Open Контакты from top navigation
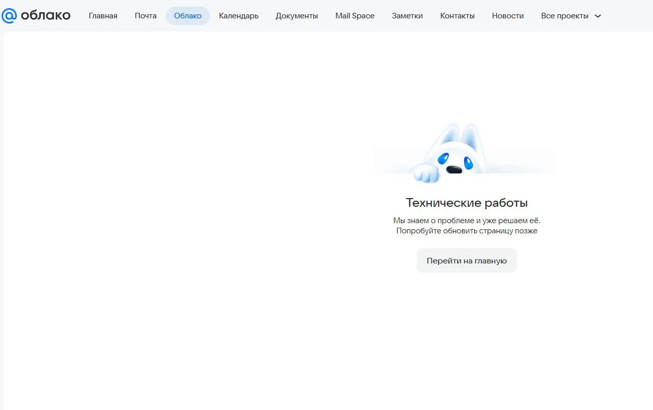The image size is (653, 410). (457, 16)
